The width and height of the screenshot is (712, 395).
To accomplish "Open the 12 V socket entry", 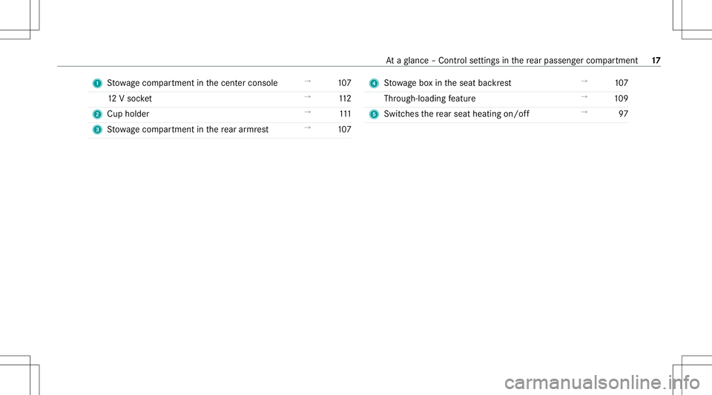I will 130,99.
